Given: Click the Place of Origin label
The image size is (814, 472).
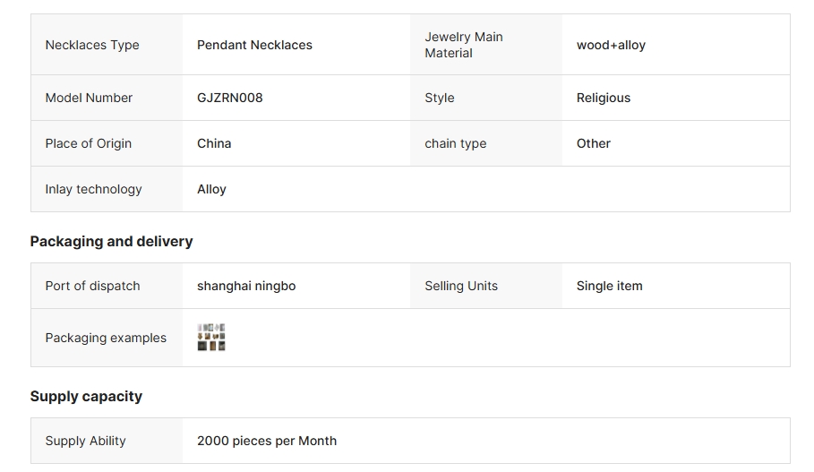Looking at the screenshot, I should click(x=89, y=144).
